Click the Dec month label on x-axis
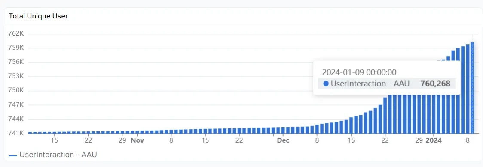The image size is (483, 167). coord(283,140)
